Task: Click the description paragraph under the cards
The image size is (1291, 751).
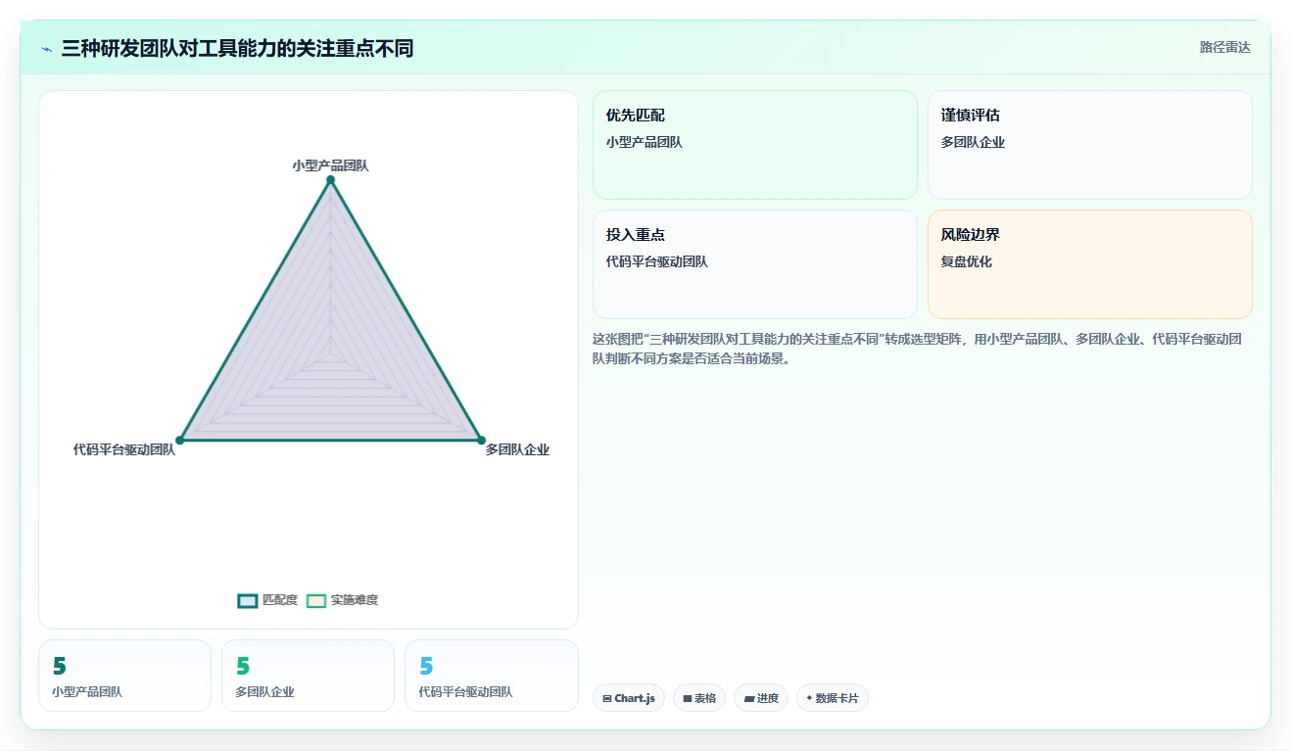Action: pos(918,349)
